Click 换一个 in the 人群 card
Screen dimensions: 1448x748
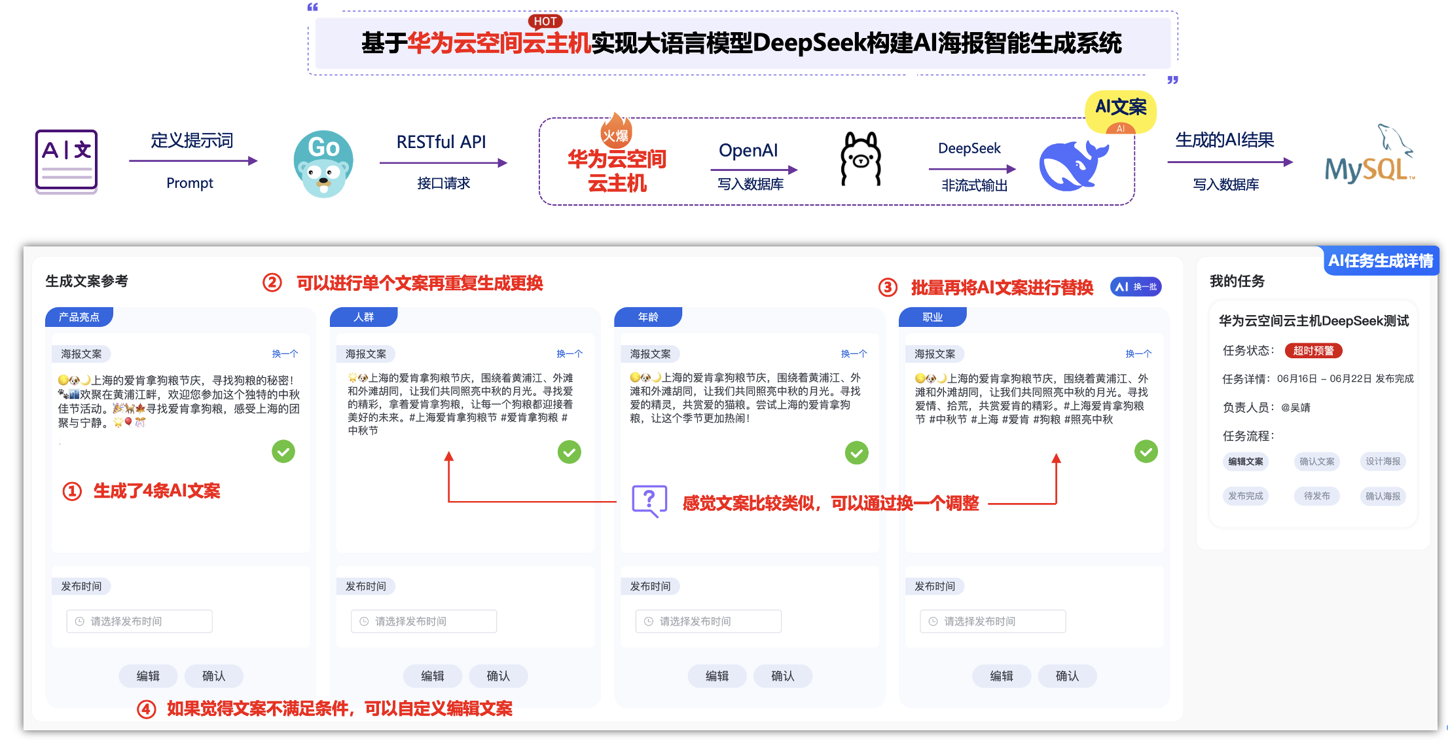pyautogui.click(x=570, y=354)
